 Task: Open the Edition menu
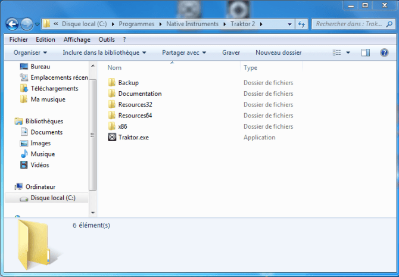[45, 39]
